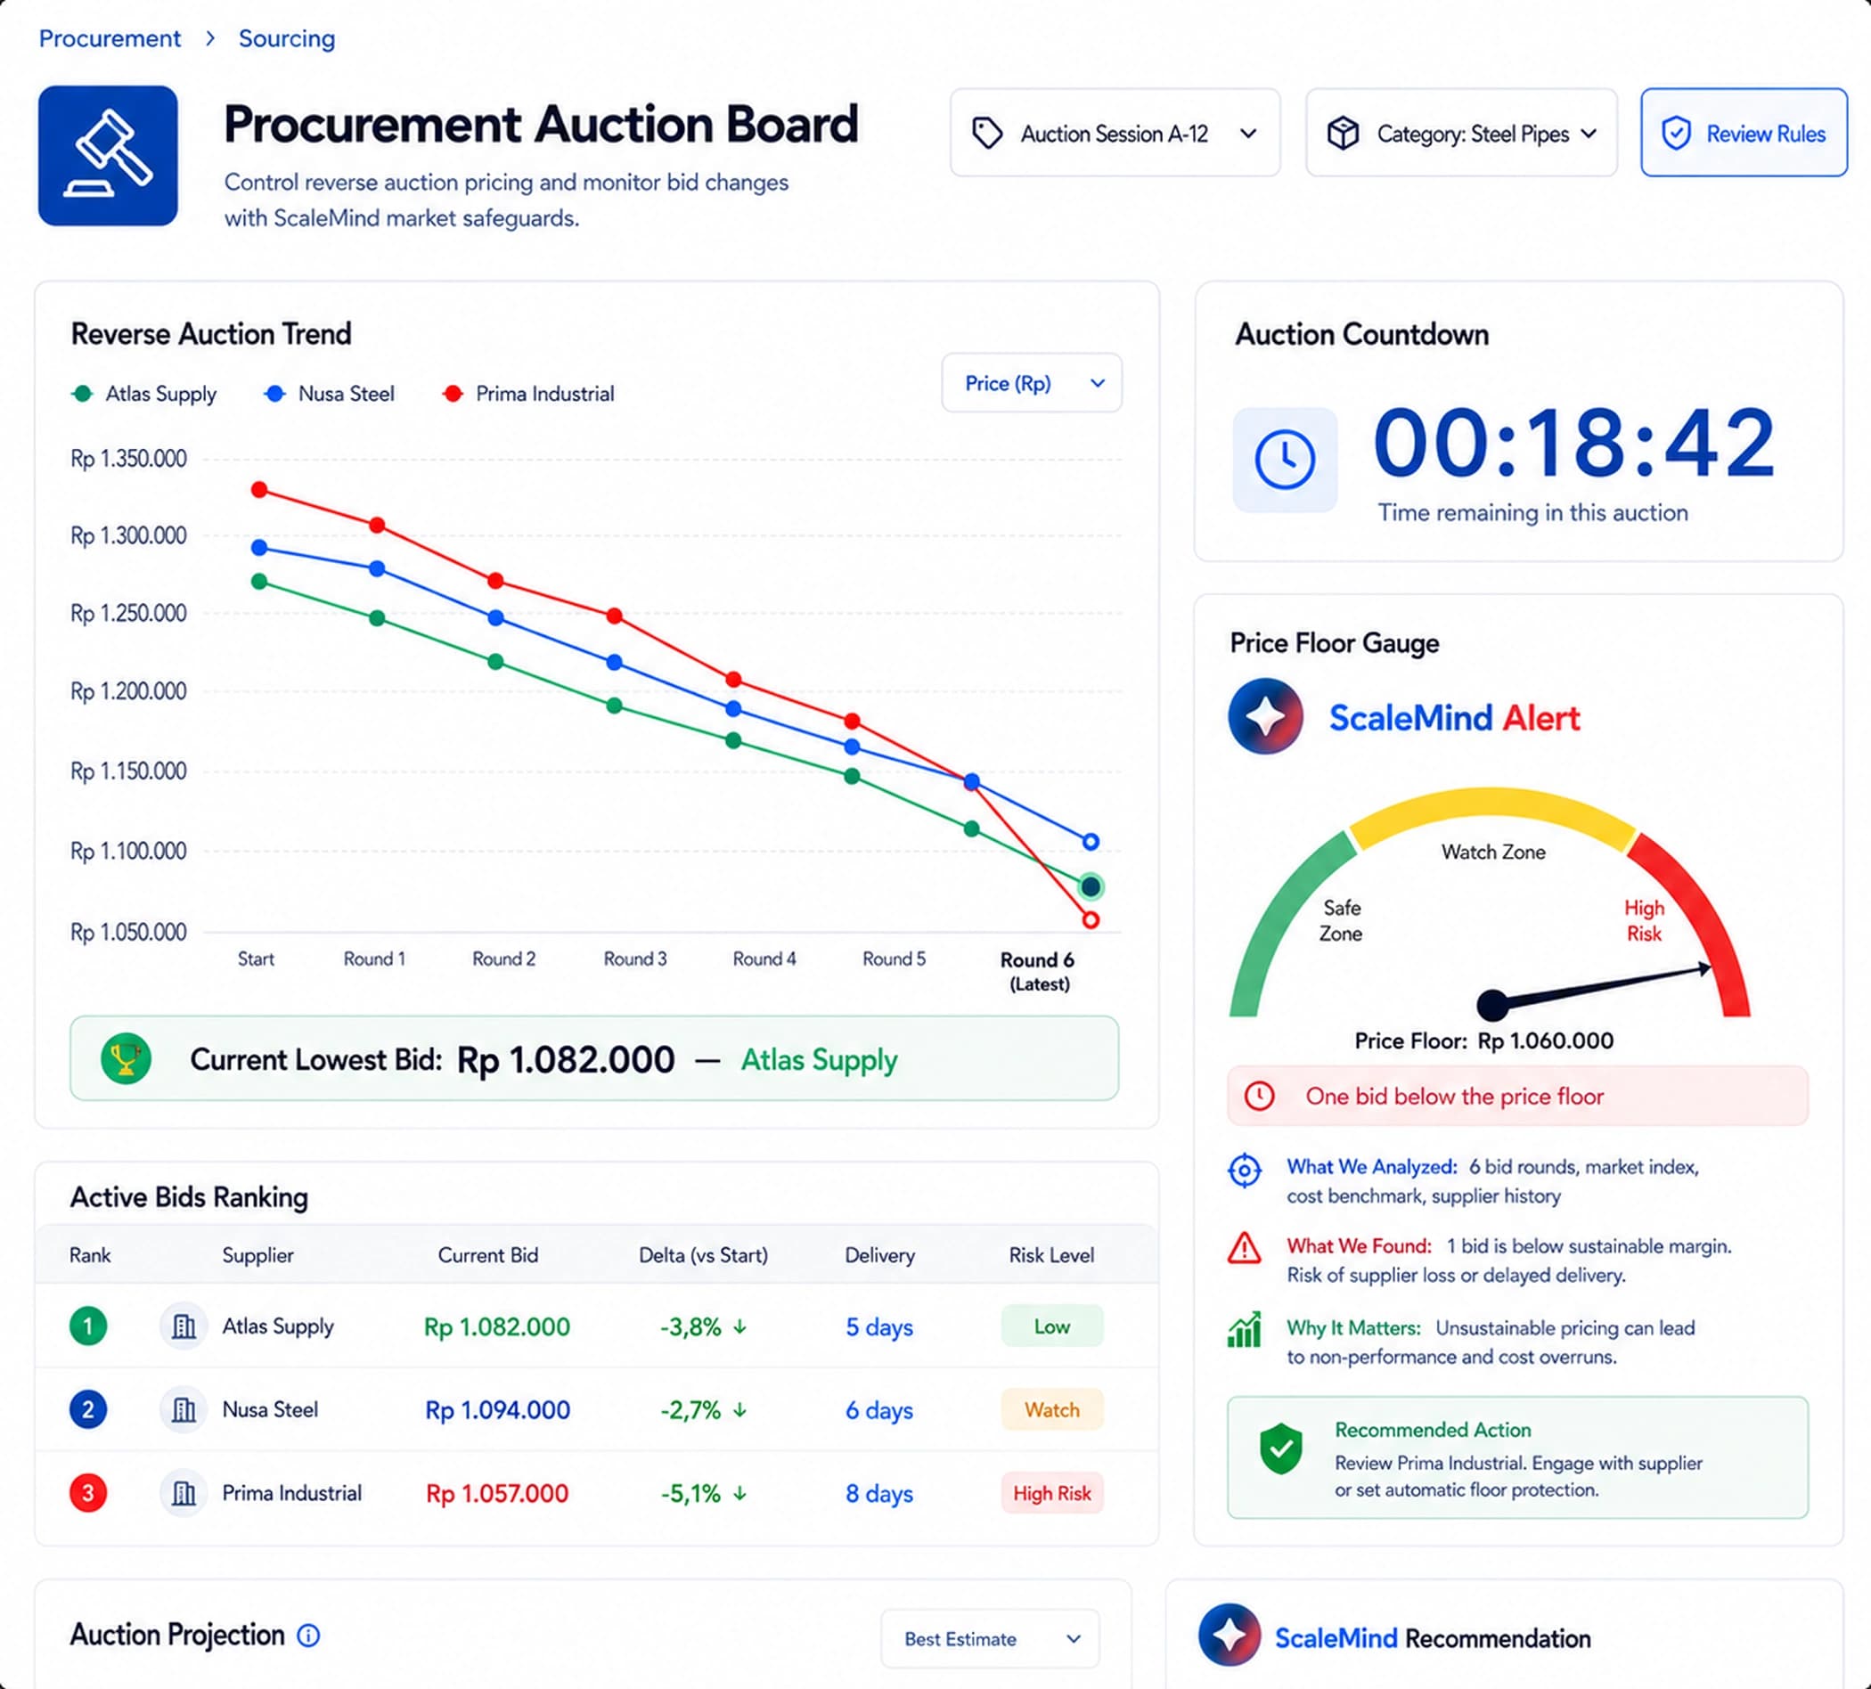Sort by the Current Bid column header
Screen dimensions: 1871x1689
click(488, 1254)
